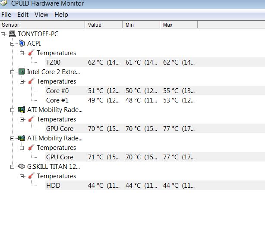Click thermometer icon under first ATI Radeon

tap(31, 119)
